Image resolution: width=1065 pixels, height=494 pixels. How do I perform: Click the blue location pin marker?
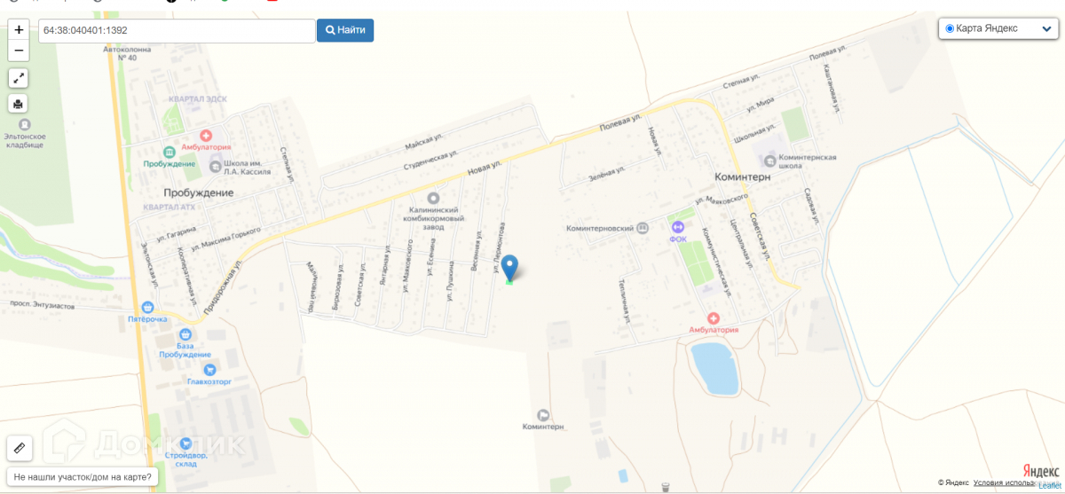tap(509, 269)
